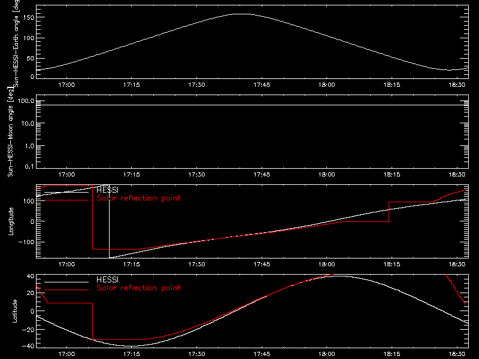Click the 1.0 tick on Moon angle axis
Screen dimensions: 479x359
(x=29, y=146)
